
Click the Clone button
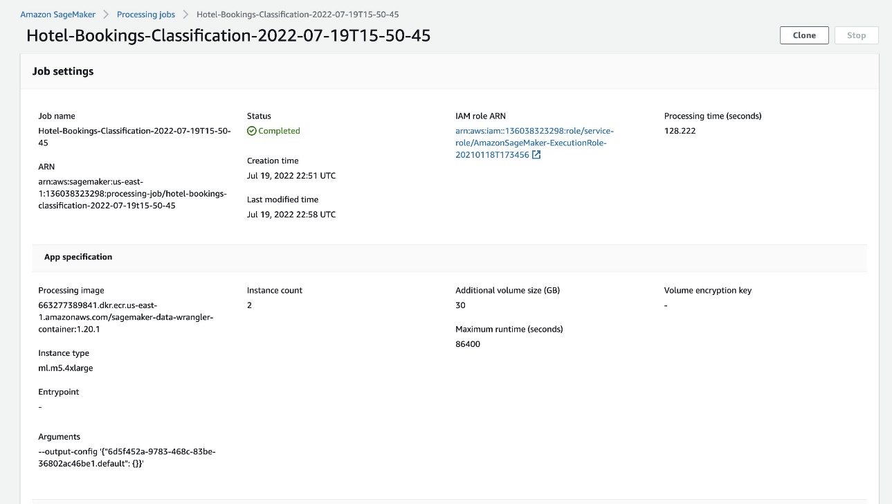click(x=804, y=35)
